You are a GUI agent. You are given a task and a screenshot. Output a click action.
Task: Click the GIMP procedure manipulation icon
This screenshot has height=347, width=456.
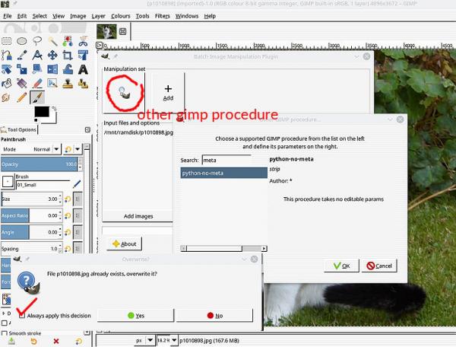(x=125, y=93)
